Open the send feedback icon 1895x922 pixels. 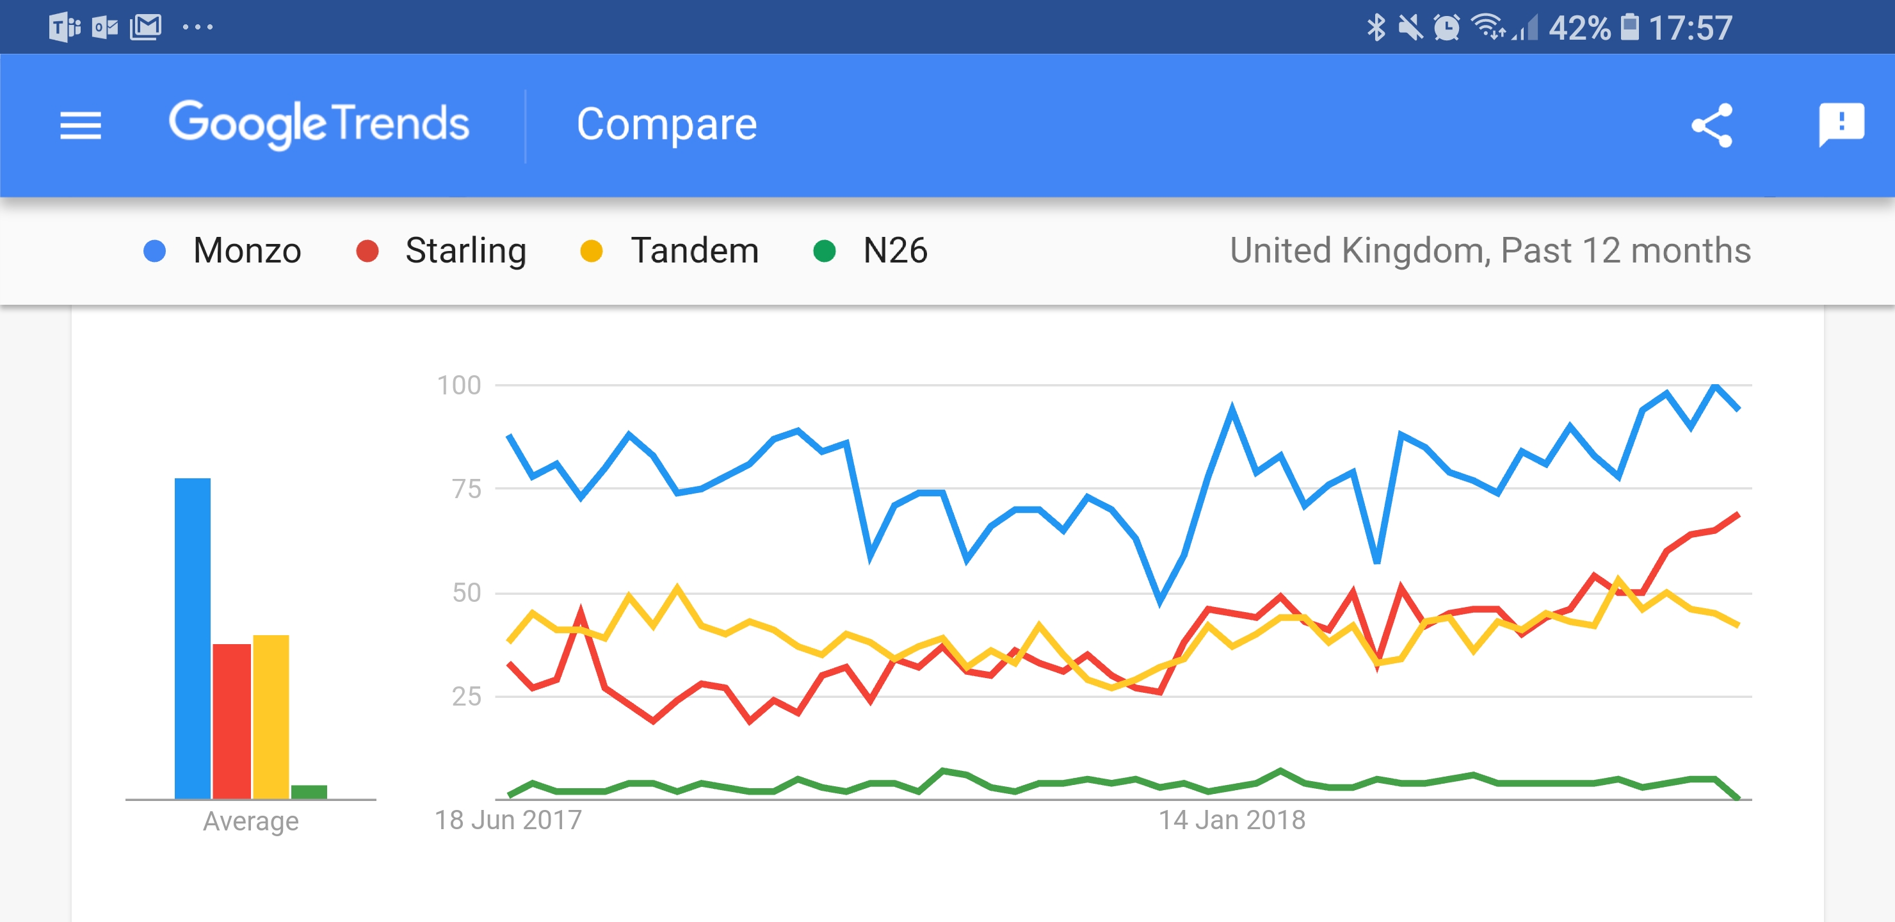[1841, 124]
